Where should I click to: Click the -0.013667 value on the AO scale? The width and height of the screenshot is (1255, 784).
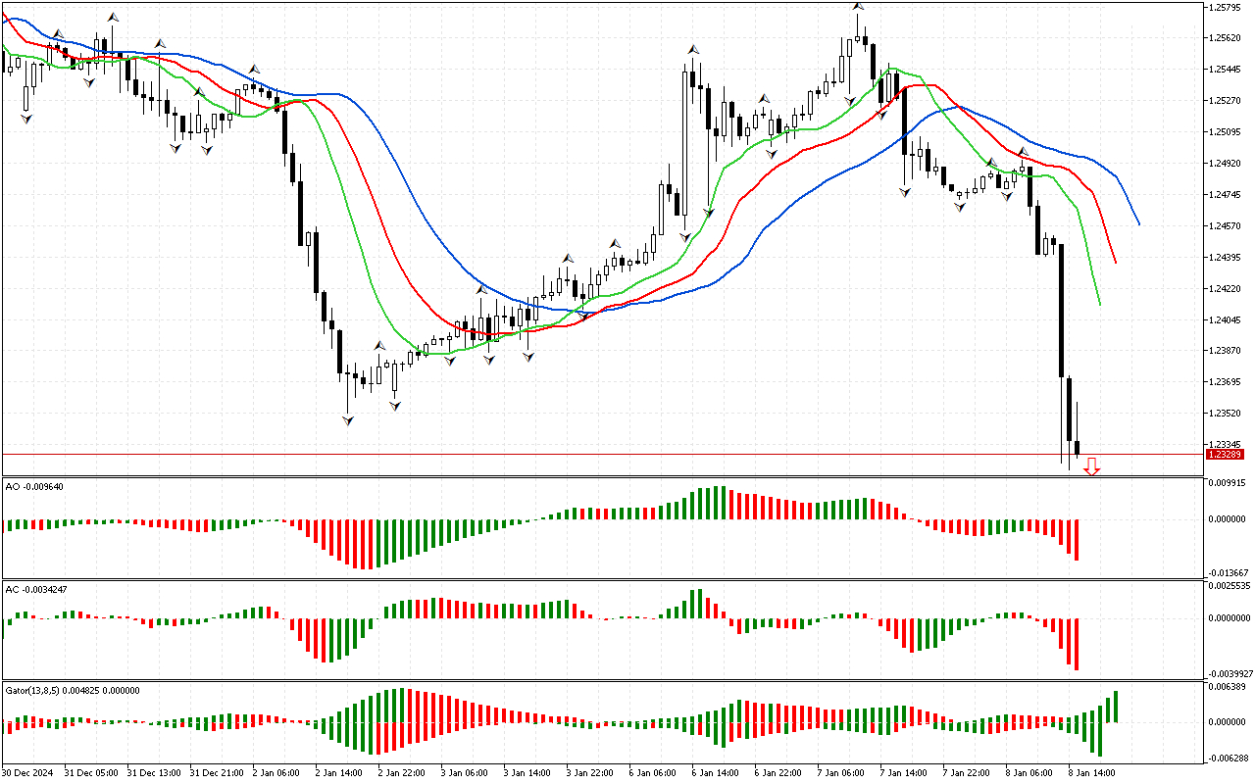(x=1230, y=573)
